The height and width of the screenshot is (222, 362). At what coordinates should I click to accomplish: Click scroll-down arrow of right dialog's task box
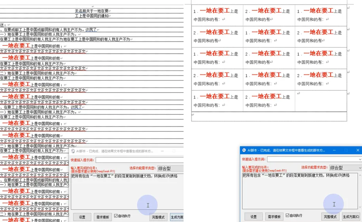pyautogui.click(x=360, y=207)
